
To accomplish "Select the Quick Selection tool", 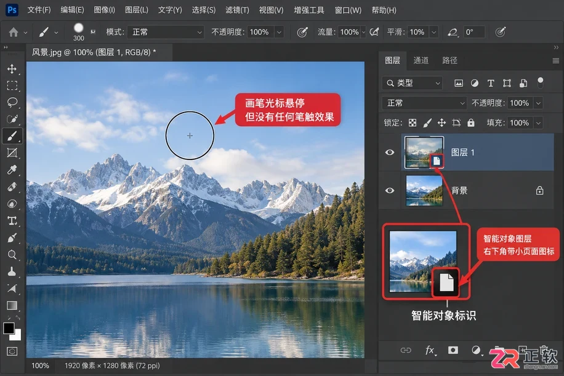I will [x=12, y=119].
